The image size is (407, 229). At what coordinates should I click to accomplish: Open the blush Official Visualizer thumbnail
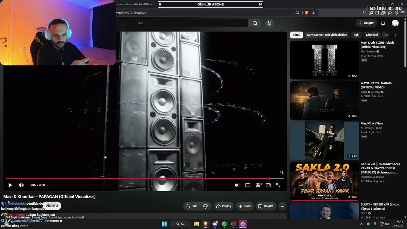(x=324, y=60)
